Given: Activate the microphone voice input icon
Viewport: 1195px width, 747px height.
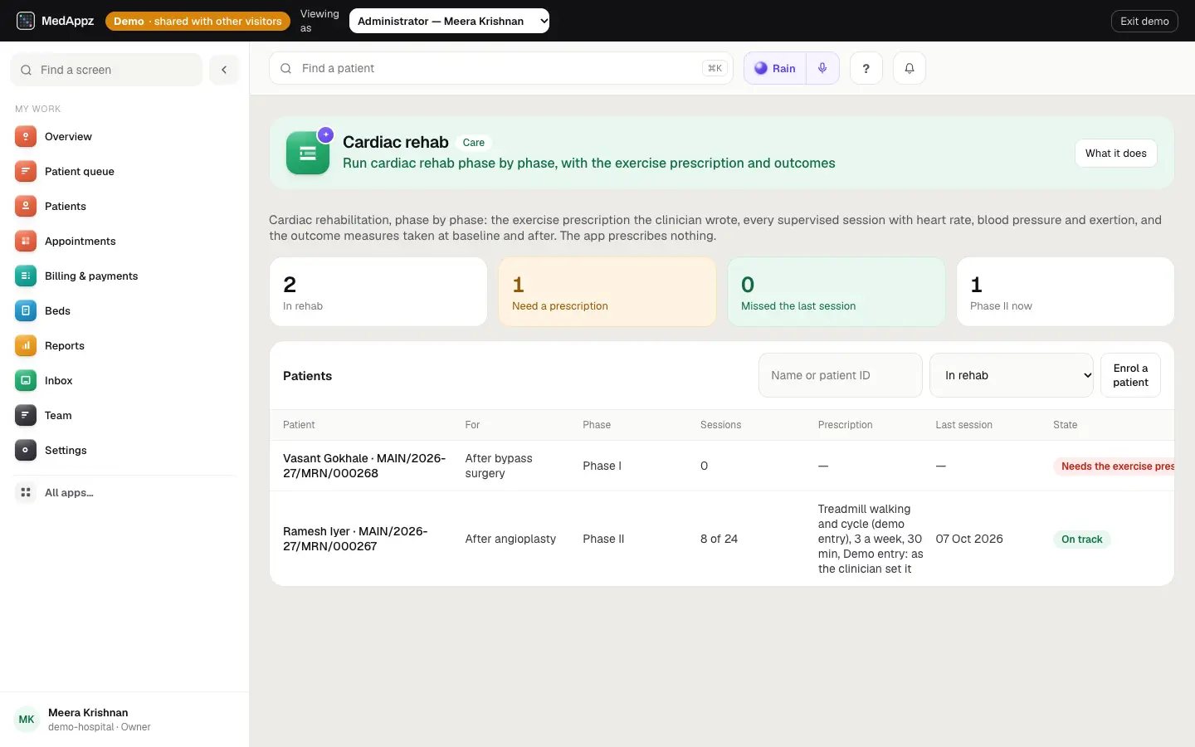Looking at the screenshot, I should (822, 68).
